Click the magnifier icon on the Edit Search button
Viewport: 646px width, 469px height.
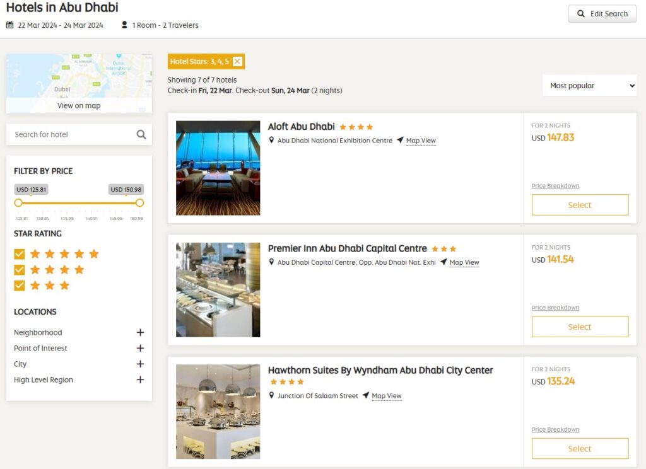click(581, 13)
